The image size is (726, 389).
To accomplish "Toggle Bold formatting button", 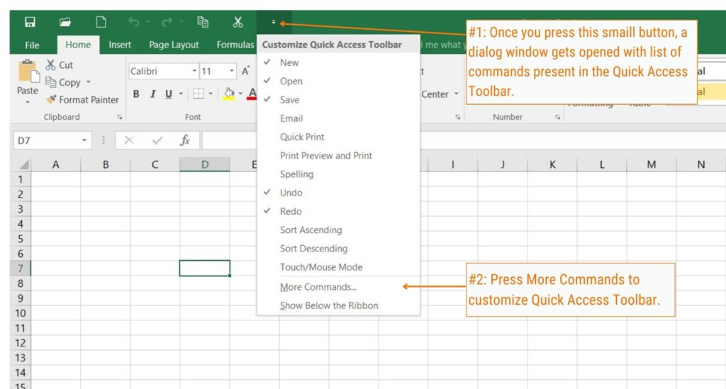I will pos(136,94).
